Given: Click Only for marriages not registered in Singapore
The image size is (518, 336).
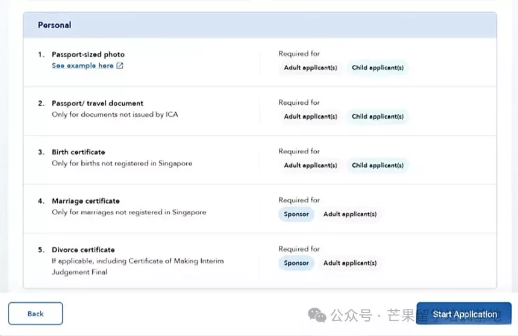Looking at the screenshot, I should click(129, 213).
